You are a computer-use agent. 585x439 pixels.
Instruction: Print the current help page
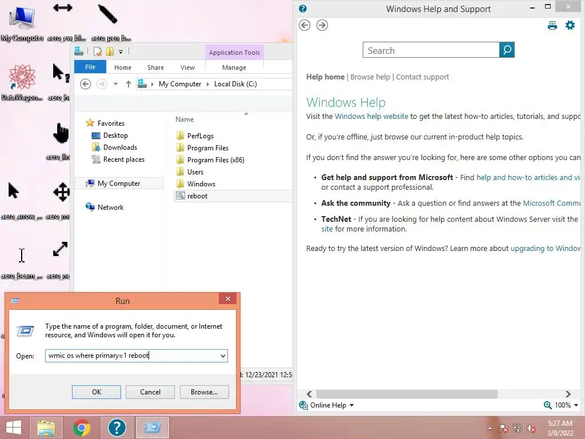click(x=552, y=25)
